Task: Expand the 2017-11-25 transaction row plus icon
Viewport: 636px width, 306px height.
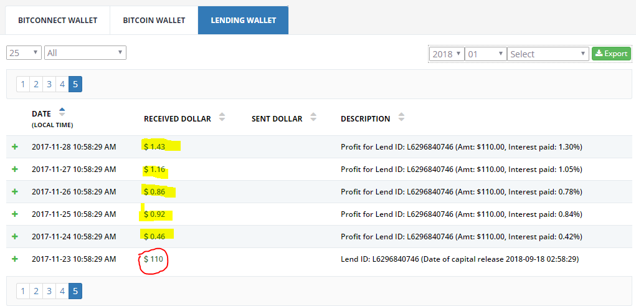Action: pos(15,214)
